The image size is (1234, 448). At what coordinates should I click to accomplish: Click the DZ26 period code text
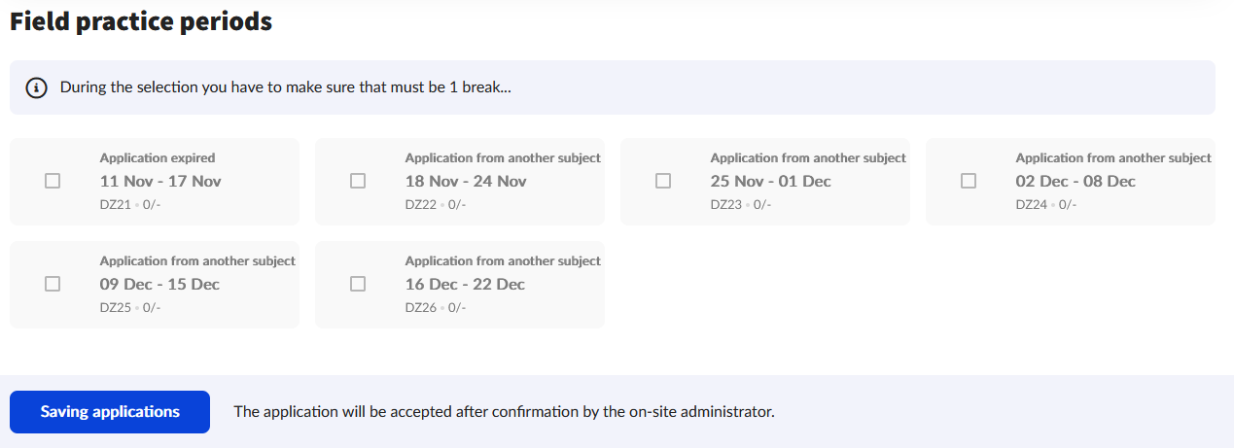point(420,308)
